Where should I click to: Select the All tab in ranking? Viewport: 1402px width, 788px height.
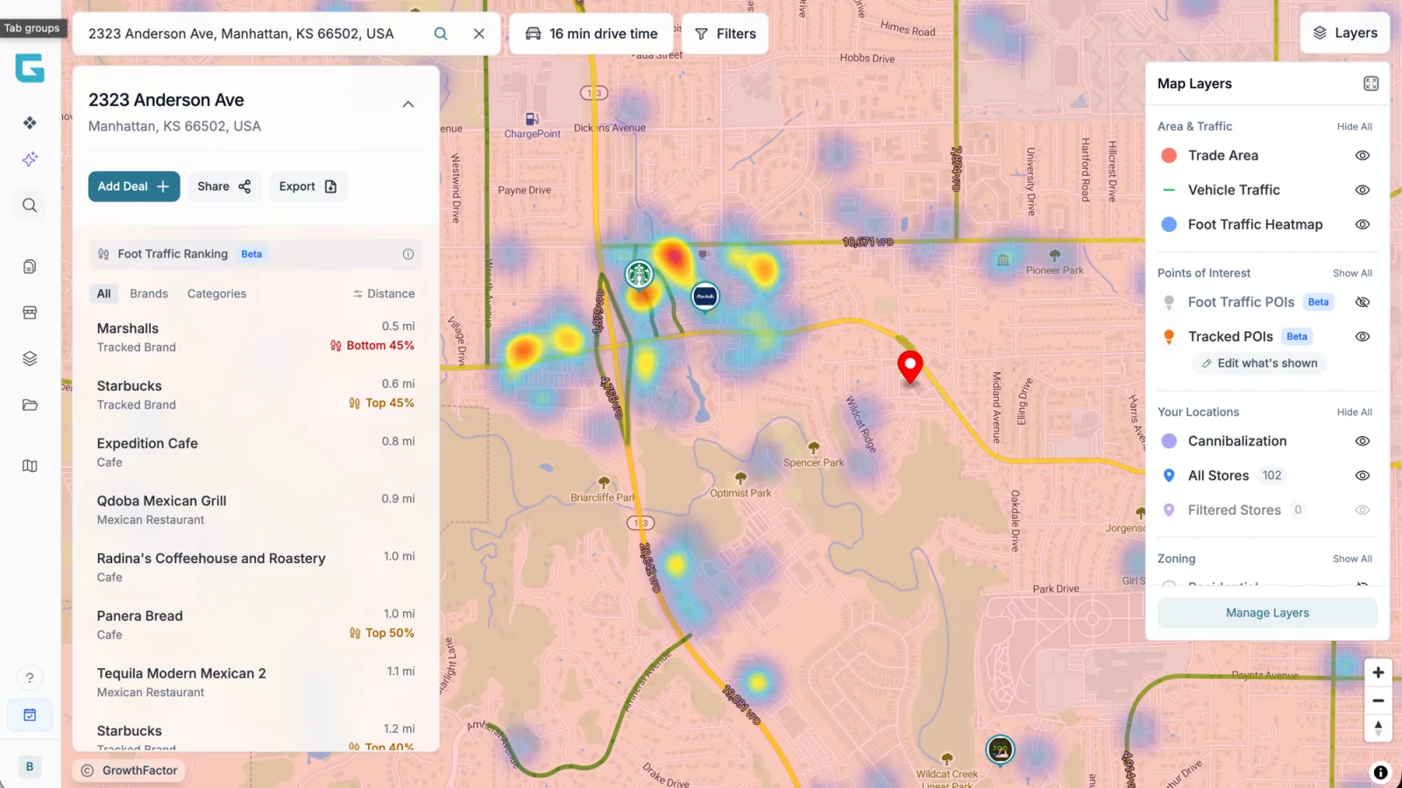[103, 293]
